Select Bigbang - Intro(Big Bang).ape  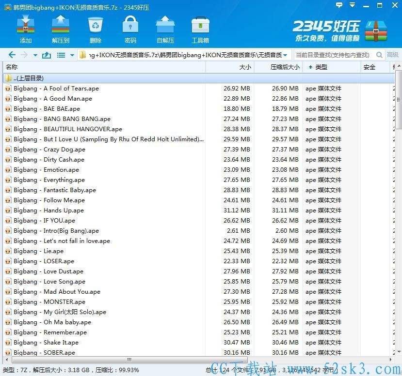click(199, 231)
